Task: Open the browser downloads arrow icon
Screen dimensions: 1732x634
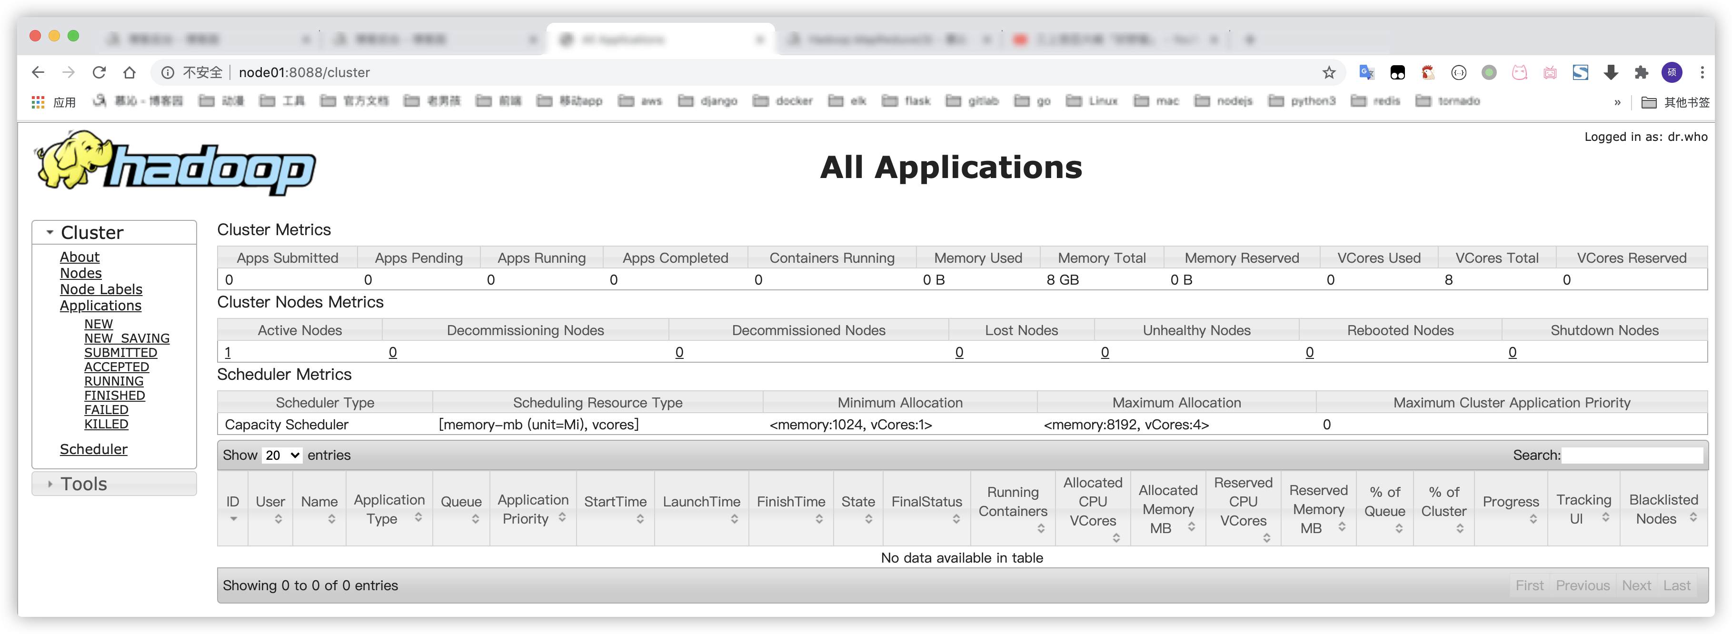Action: coord(1610,73)
